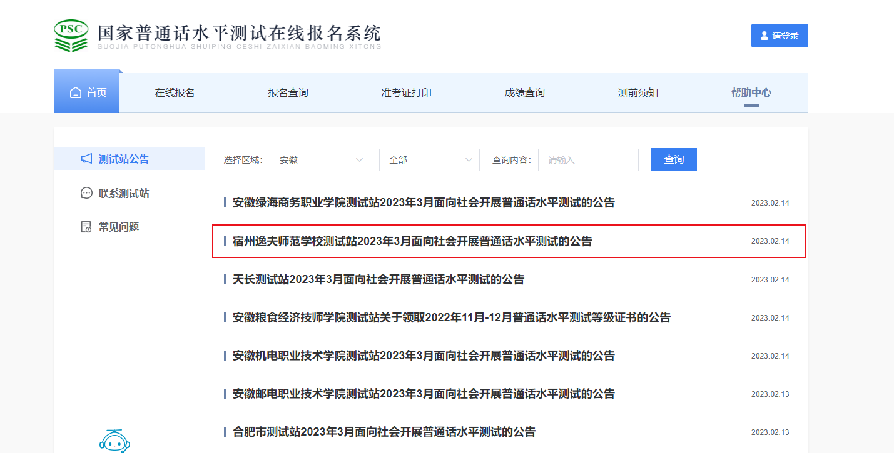This screenshot has width=894, height=453.
Task: Open the 安徽邮电职业技术学院测试站 announcement
Action: pos(424,394)
